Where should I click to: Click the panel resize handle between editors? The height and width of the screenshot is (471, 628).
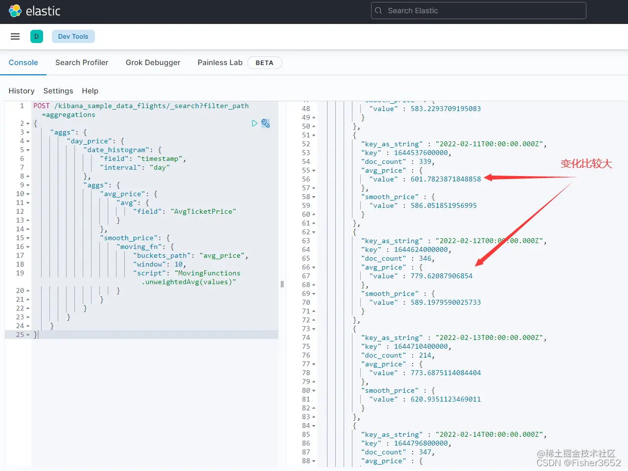pyautogui.click(x=282, y=284)
